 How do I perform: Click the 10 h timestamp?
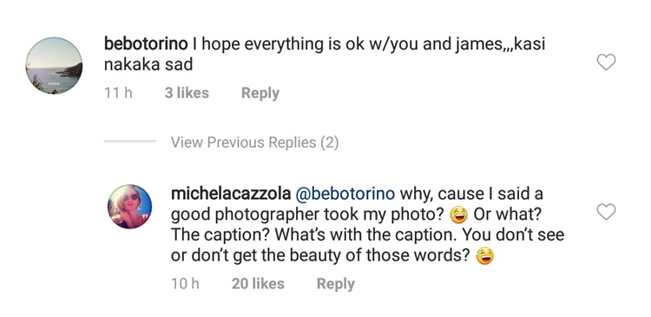tap(185, 284)
